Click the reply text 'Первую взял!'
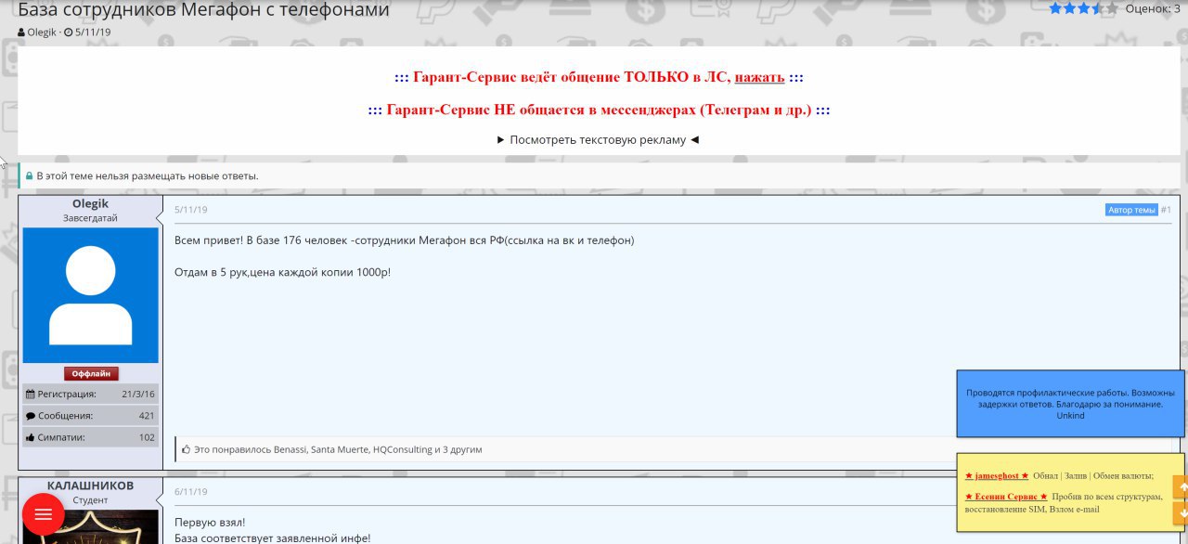Viewport: 1188px width, 544px height. 210,523
